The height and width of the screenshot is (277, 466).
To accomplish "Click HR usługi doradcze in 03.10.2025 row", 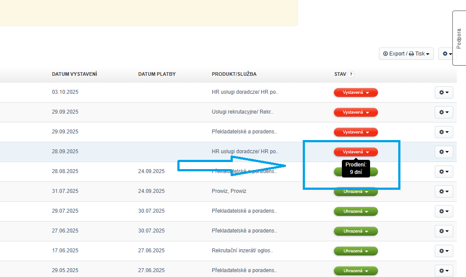I will point(245,92).
